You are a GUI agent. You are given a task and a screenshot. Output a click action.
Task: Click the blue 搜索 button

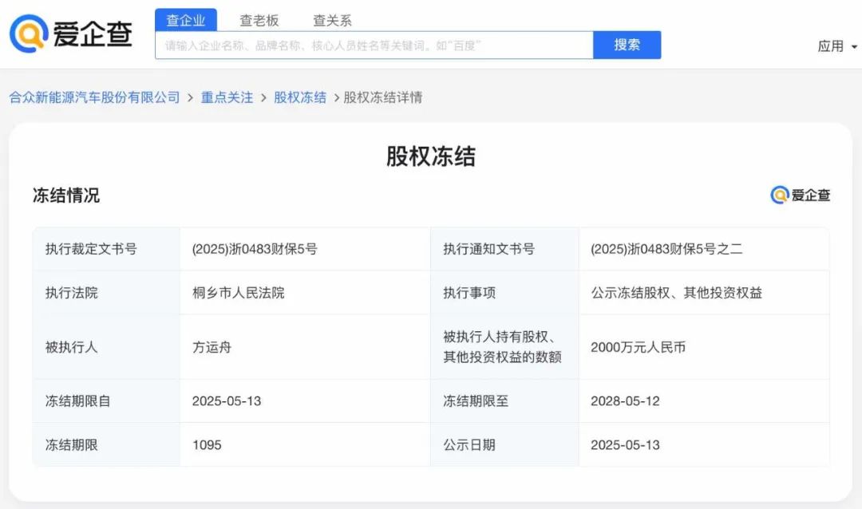coord(627,45)
